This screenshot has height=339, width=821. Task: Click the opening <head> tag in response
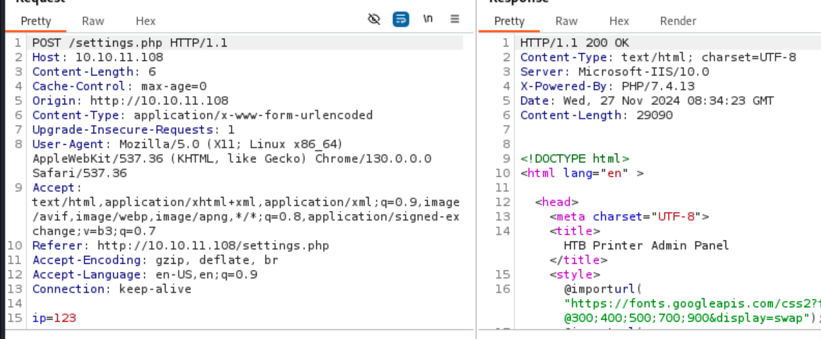[557, 202]
